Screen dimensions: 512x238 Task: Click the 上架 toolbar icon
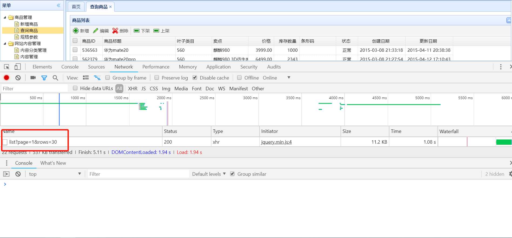[x=156, y=31]
